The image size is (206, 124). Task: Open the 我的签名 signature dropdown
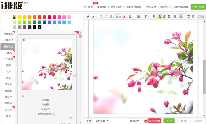tap(102, 121)
